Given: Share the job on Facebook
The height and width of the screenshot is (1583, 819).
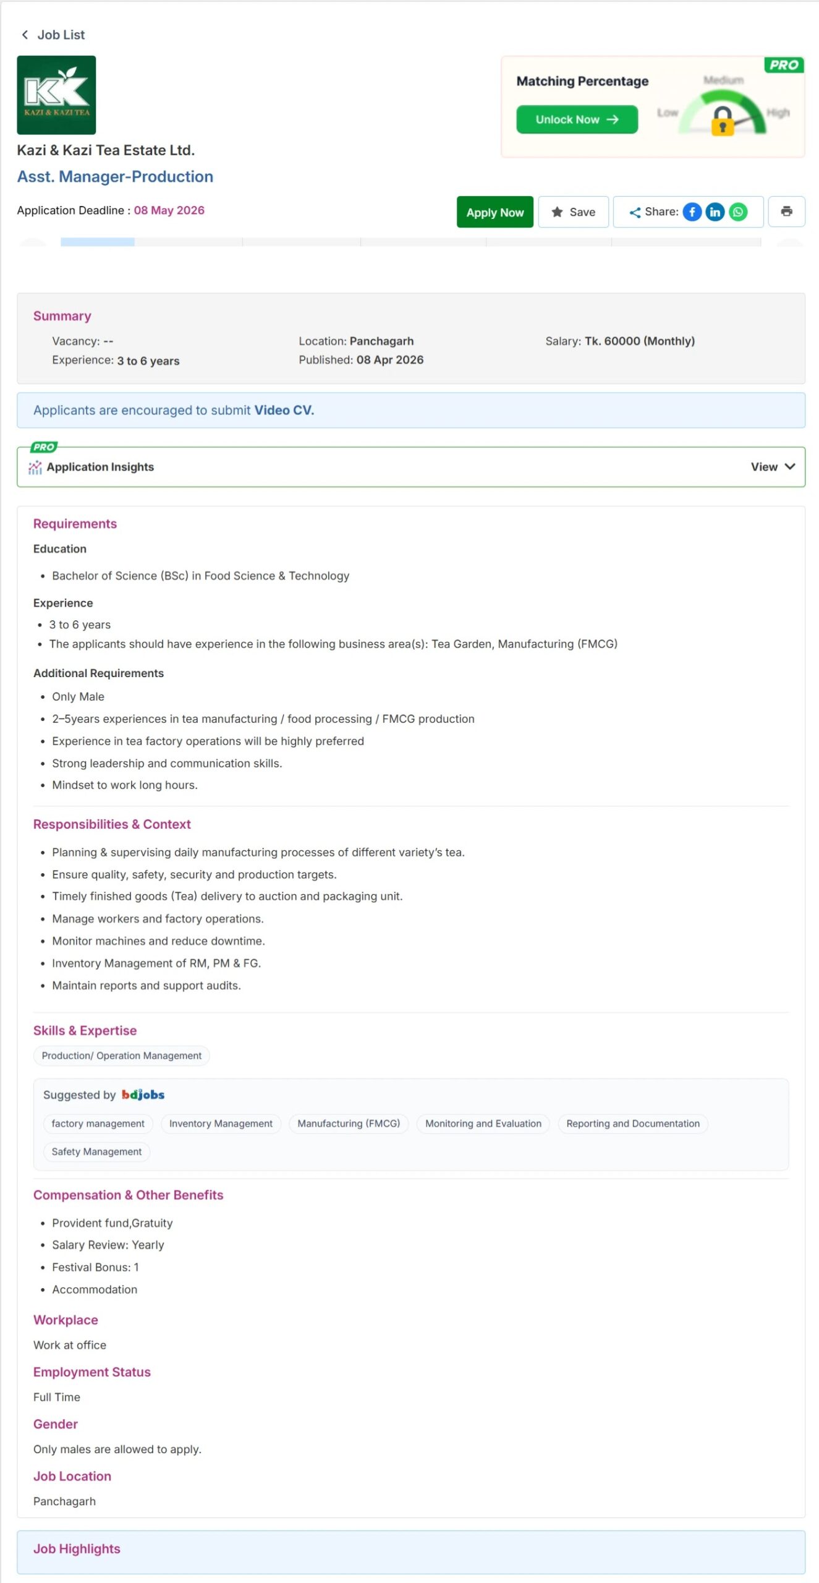Looking at the screenshot, I should coord(692,212).
